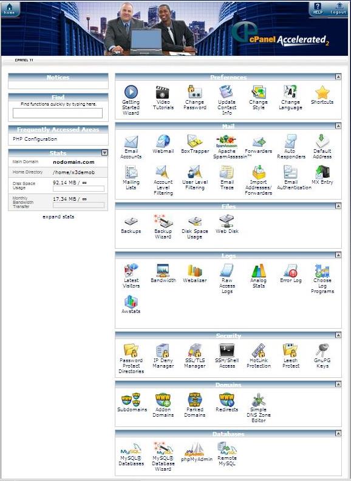
Task: Collapse the Security section
Action: click(338, 335)
